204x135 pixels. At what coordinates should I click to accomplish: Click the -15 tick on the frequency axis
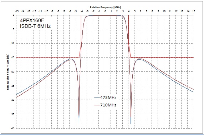17,11
